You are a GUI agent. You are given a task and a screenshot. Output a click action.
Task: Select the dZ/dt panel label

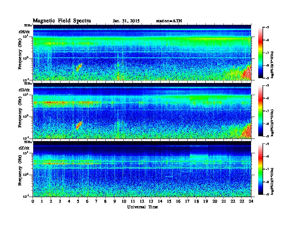click(24, 148)
